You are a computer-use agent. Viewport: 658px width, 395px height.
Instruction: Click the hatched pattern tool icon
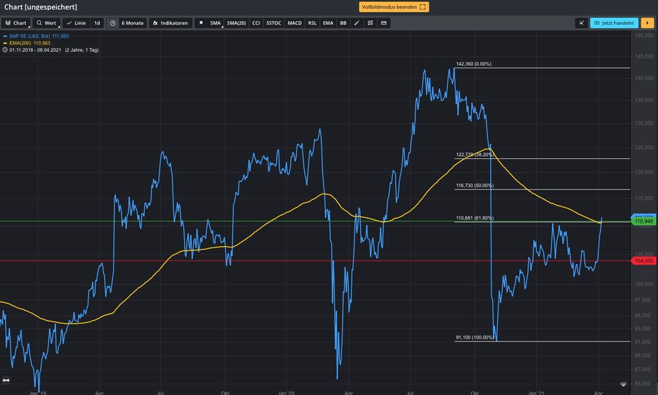370,23
